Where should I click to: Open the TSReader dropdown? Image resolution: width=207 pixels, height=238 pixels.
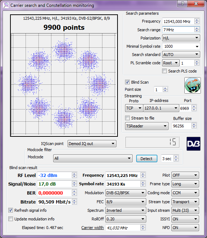147,126
